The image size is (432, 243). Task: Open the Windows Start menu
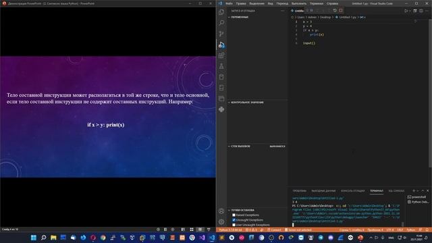[34, 238]
